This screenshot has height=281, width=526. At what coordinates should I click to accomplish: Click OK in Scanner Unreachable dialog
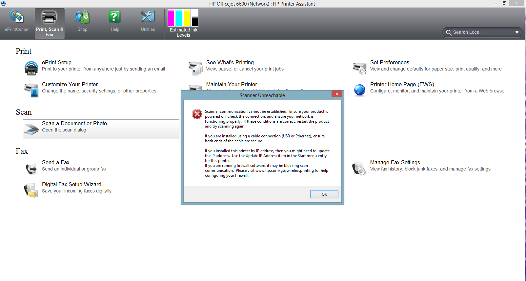[324, 194]
